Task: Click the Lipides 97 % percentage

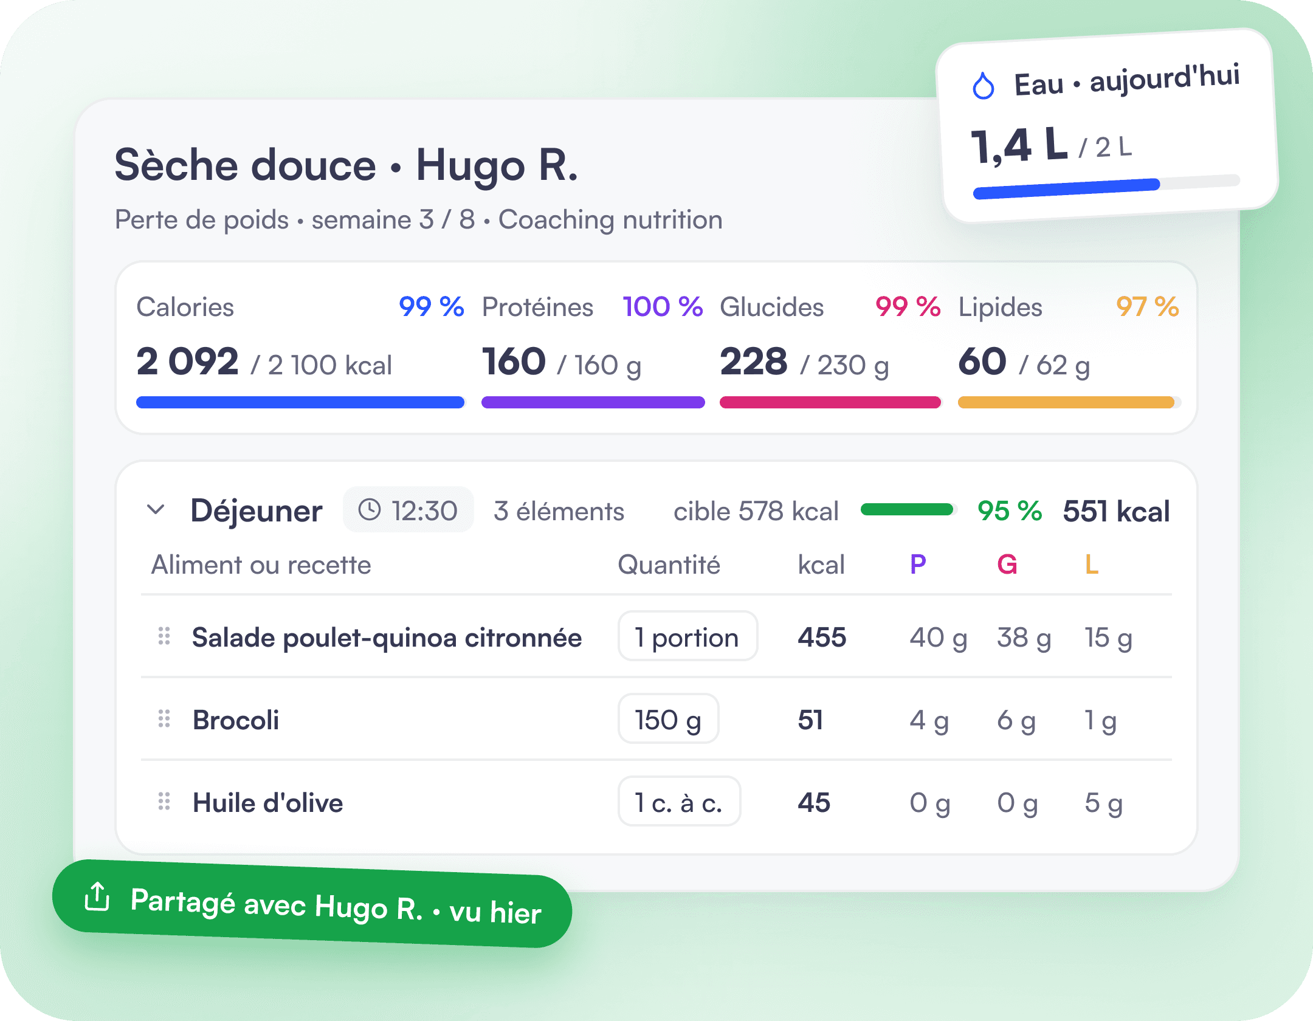Action: tap(1148, 306)
